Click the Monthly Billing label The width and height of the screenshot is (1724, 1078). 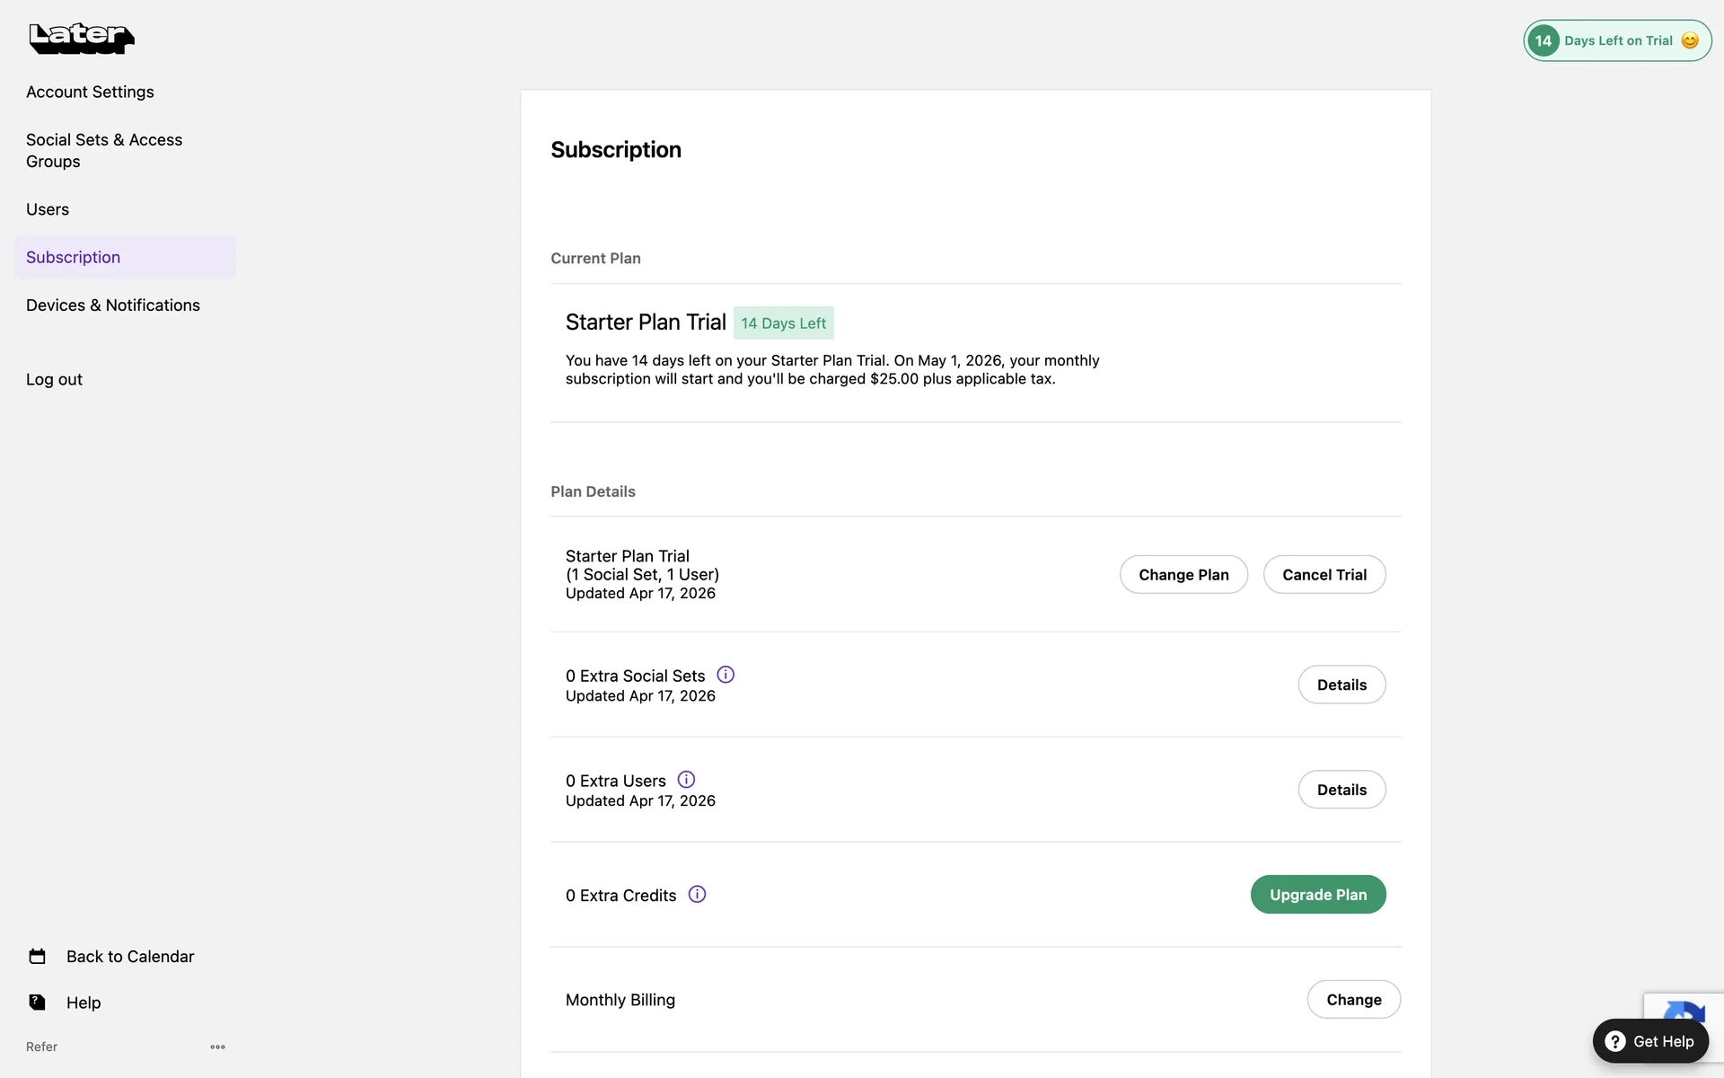pyautogui.click(x=620, y=1000)
